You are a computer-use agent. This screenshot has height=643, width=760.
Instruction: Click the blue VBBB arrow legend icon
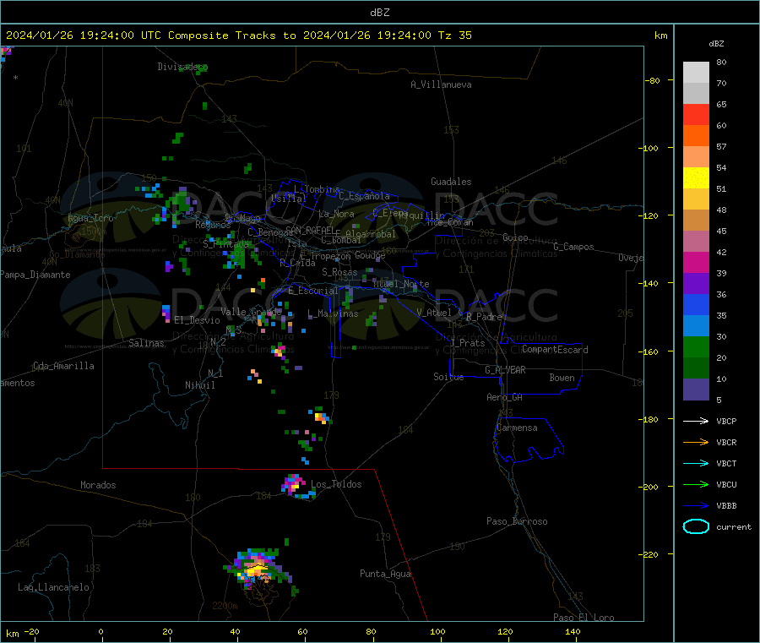click(696, 506)
